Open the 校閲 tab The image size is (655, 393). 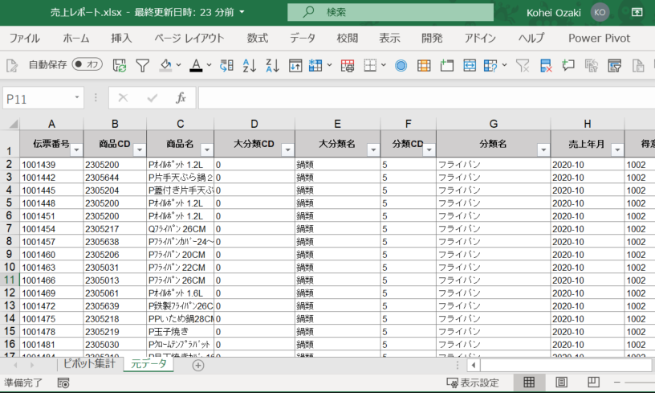[x=347, y=38]
